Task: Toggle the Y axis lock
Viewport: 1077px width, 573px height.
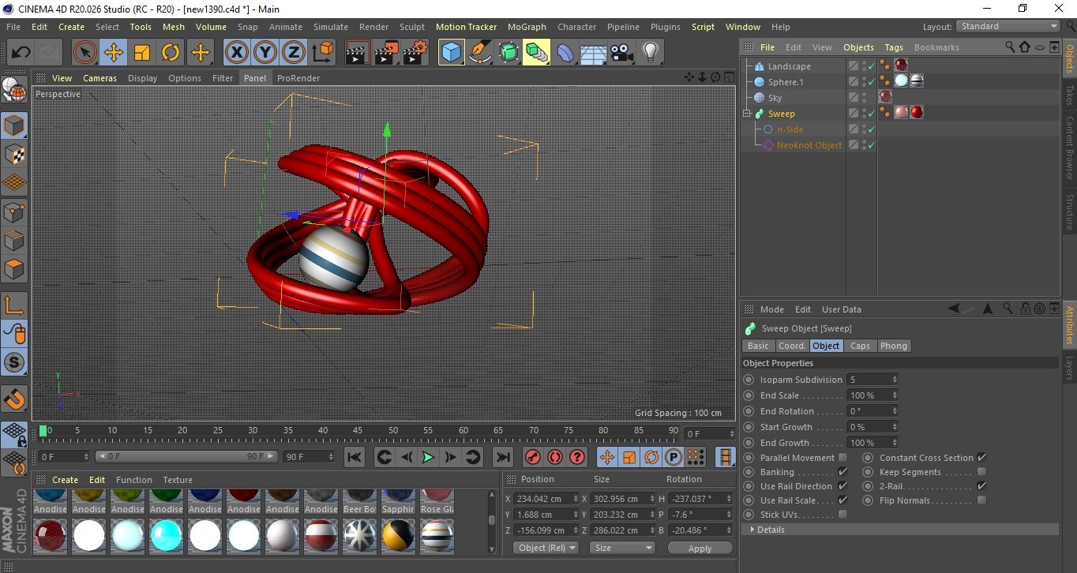Action: pos(265,53)
